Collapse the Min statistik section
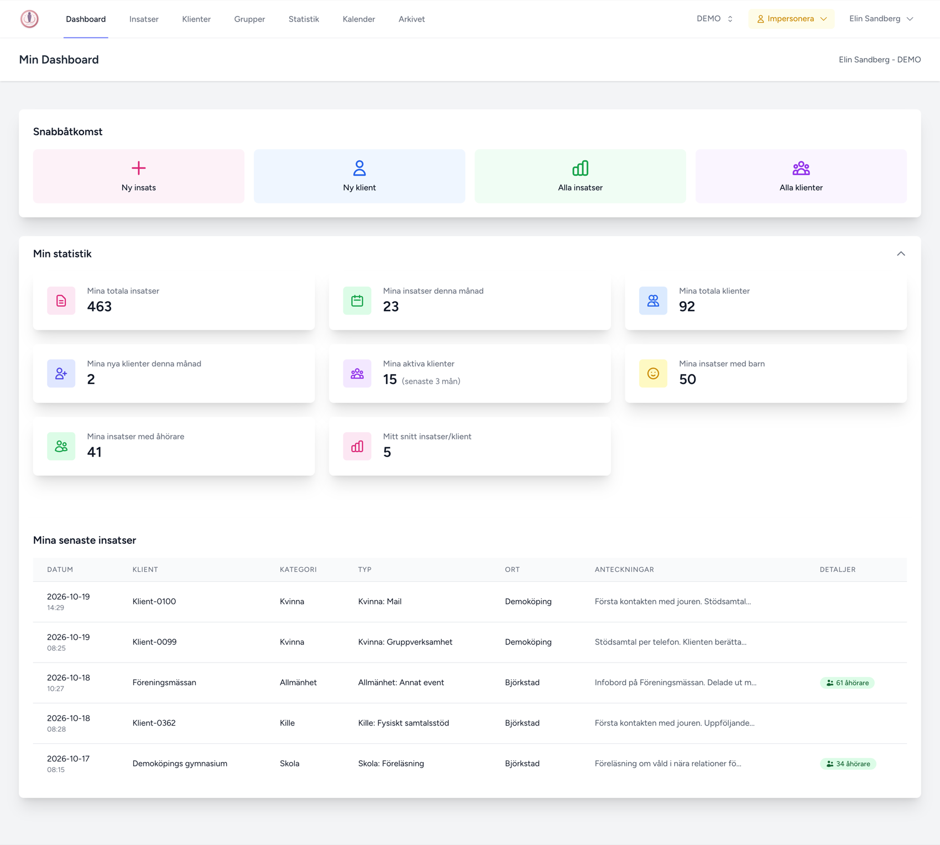 click(901, 254)
